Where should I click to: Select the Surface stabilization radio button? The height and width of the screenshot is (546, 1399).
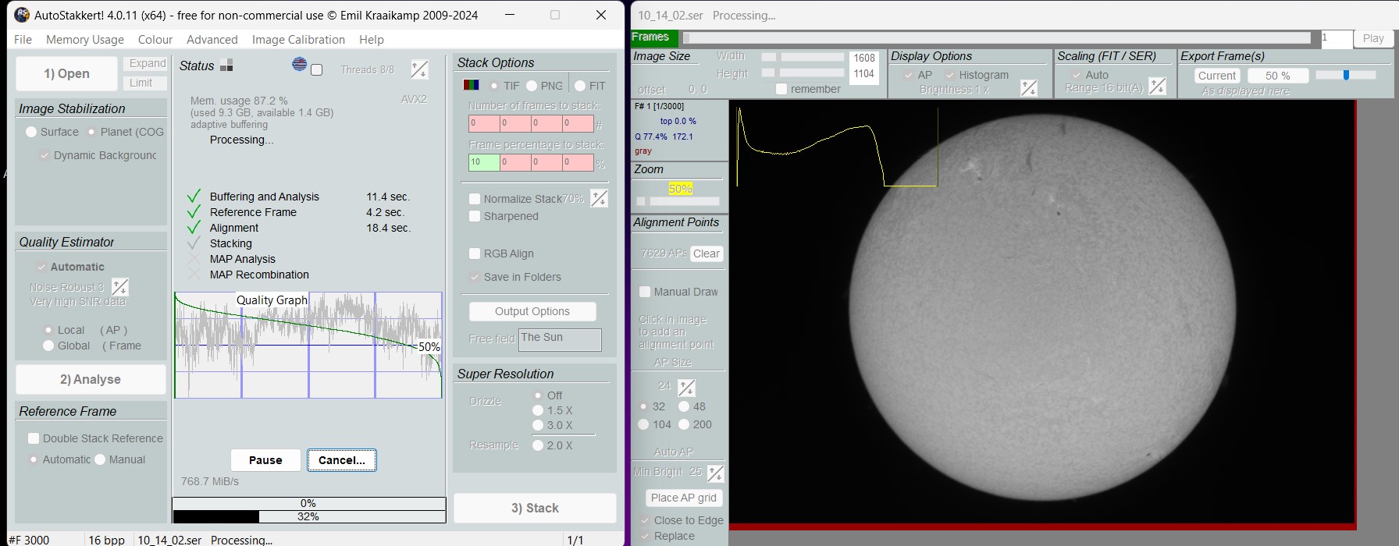click(31, 132)
